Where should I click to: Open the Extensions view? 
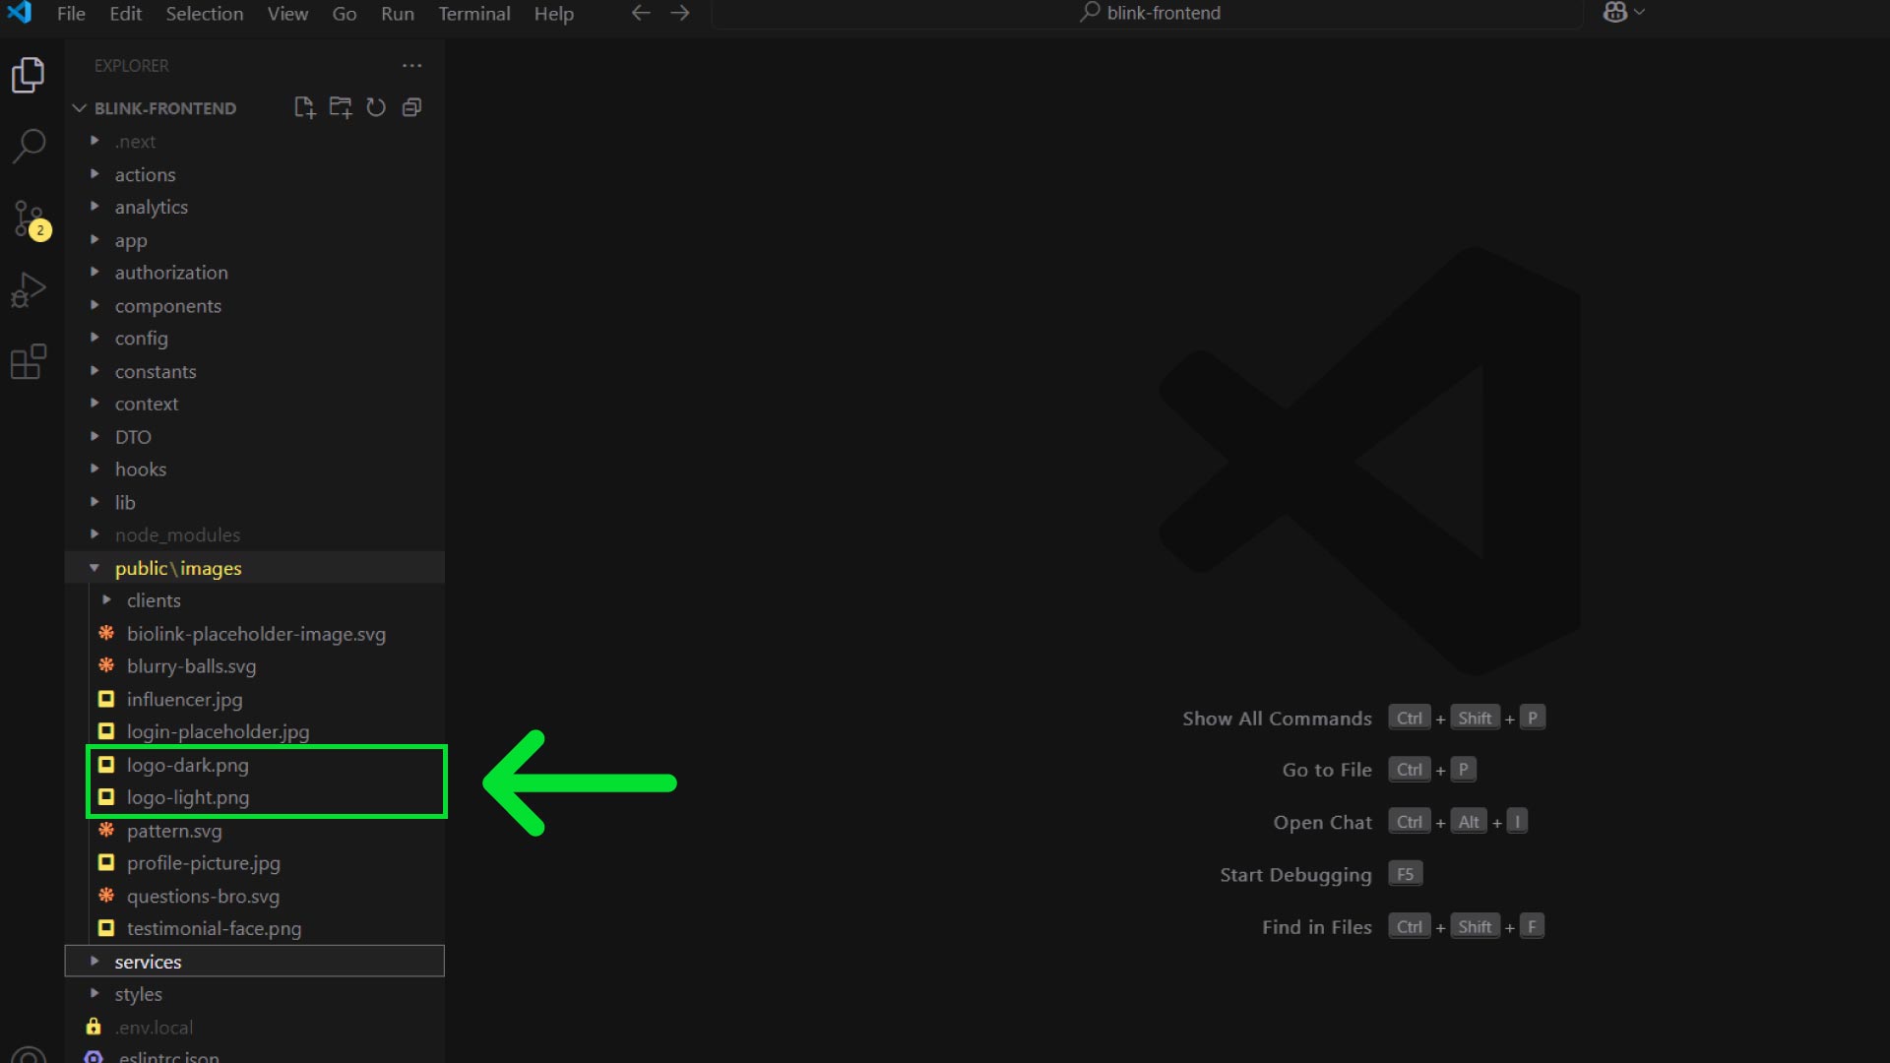click(29, 362)
